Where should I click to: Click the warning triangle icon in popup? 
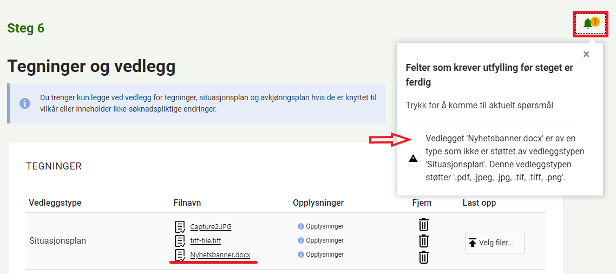click(413, 159)
